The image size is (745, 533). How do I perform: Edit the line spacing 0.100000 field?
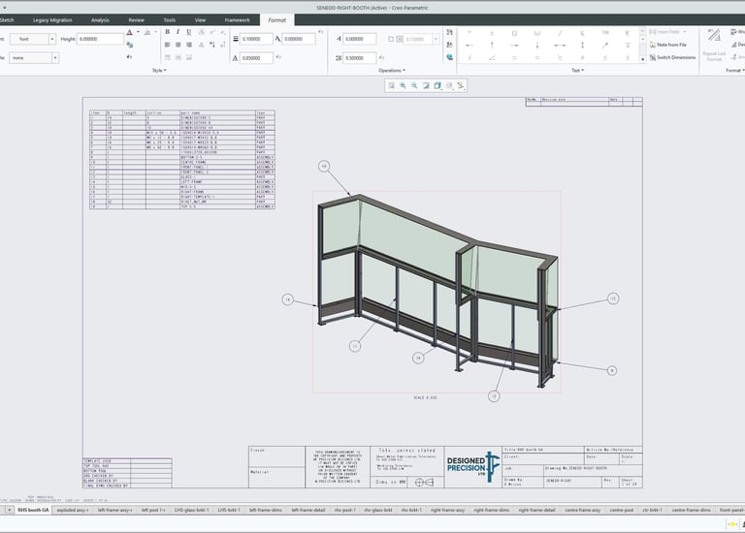[256, 39]
